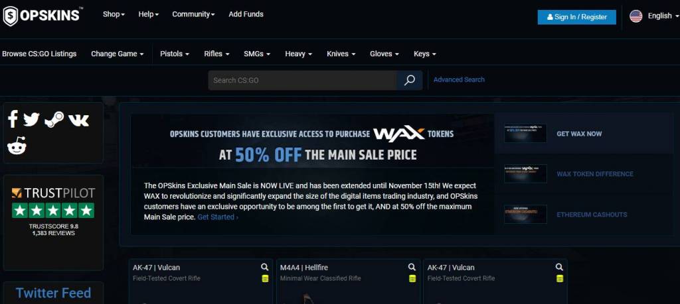Viewport: 680px width, 304px height.
Task: Select the WAX Token Difference slide thumbnail
Action: 525,174
